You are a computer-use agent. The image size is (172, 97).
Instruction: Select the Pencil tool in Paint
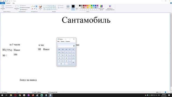tap(32, 6)
